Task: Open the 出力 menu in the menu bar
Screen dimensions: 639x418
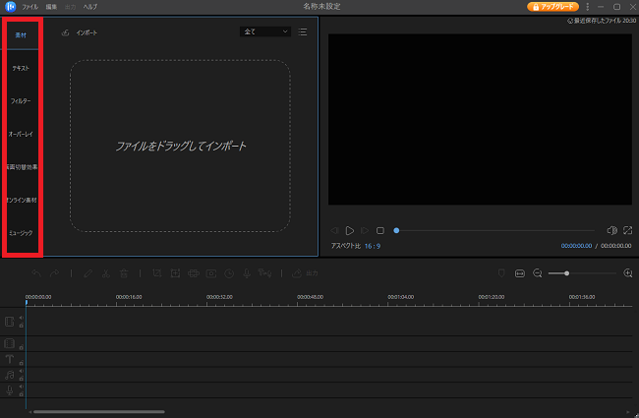Action: (x=70, y=7)
